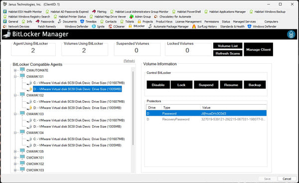The image size is (299, 183).
Task: Select C: drive under CWAWK103
Action: 79,120
